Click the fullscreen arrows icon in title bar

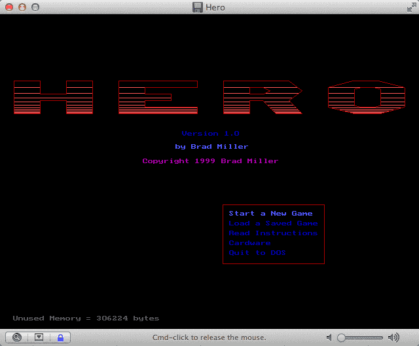(412, 7)
